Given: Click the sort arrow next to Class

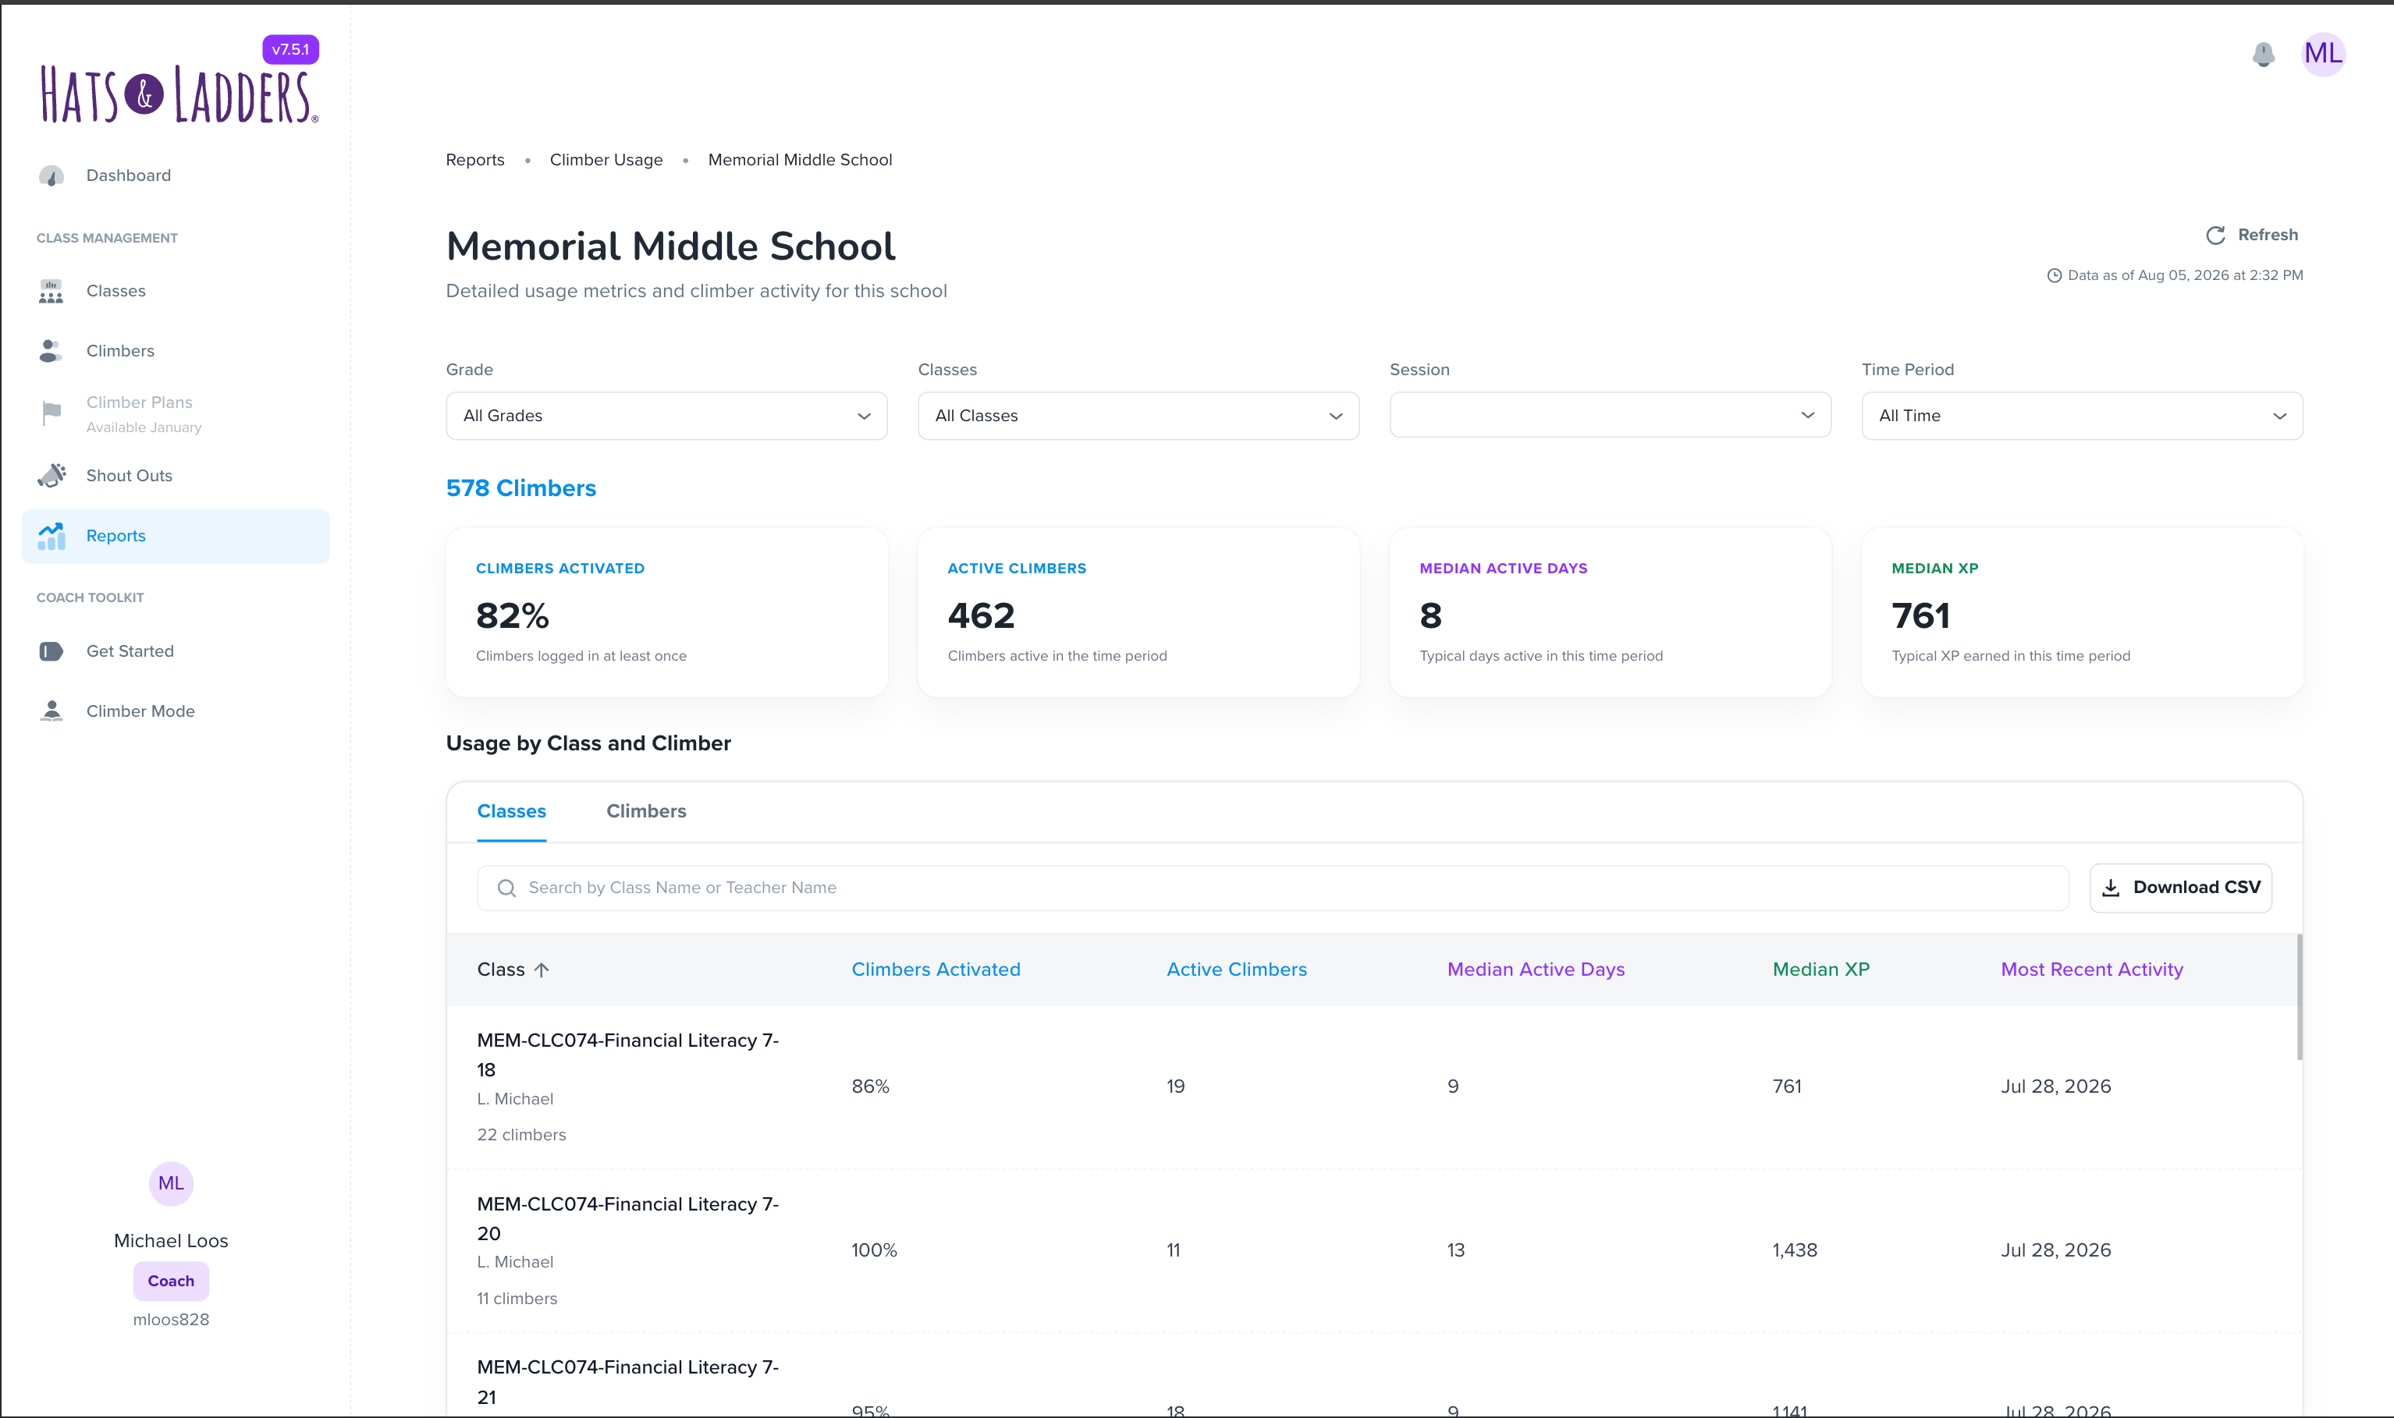Looking at the screenshot, I should click(542, 970).
